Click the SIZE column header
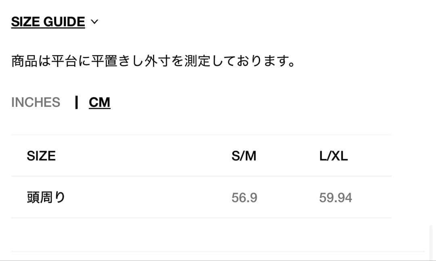Screen dimensions: 436x261 pos(41,156)
